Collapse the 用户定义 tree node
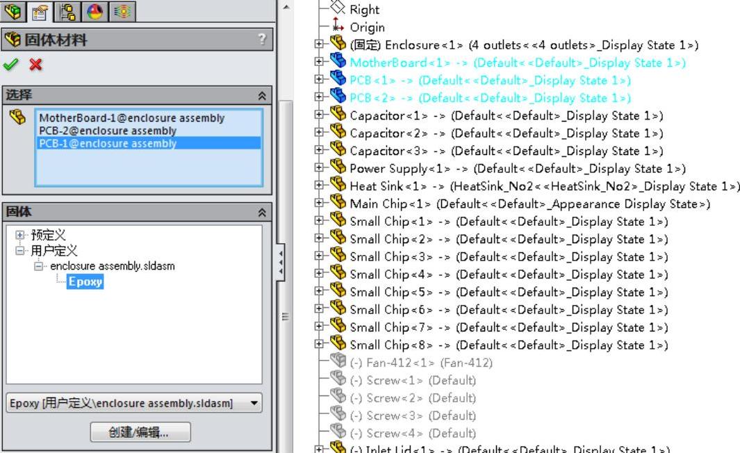This screenshot has width=740, height=453. pos(19,251)
